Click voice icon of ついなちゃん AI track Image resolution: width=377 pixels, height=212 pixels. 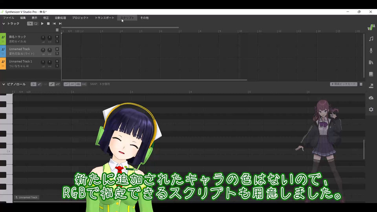coord(3,62)
